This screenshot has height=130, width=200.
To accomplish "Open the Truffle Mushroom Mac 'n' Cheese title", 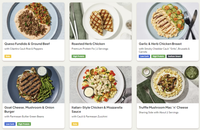I will pyautogui.click(x=163, y=107).
